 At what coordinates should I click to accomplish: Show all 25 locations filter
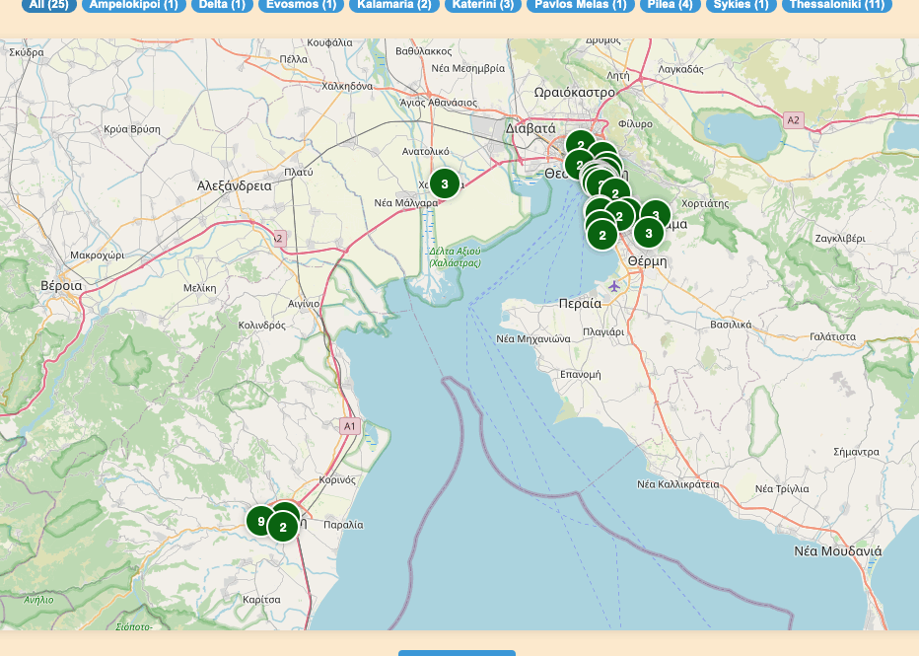click(49, 5)
